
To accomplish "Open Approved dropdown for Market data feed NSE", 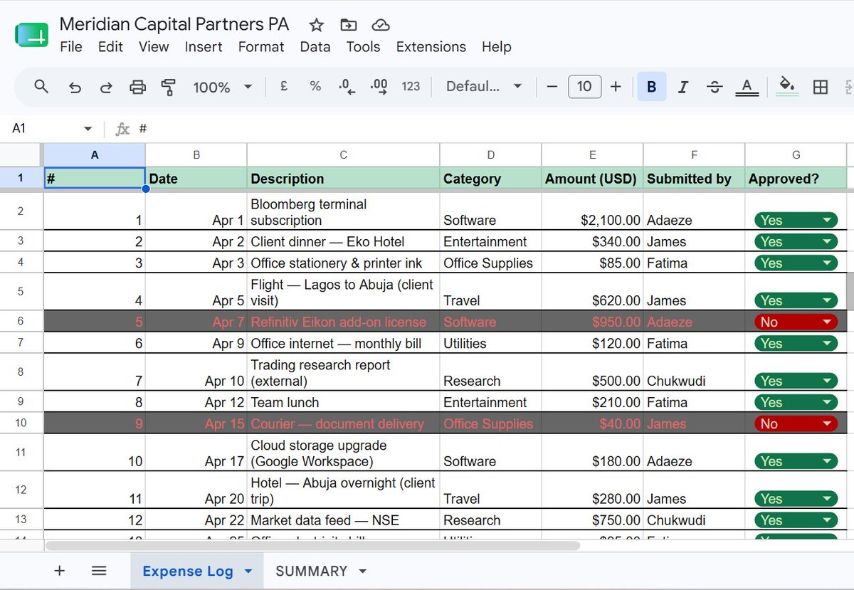I will pyautogui.click(x=796, y=520).
